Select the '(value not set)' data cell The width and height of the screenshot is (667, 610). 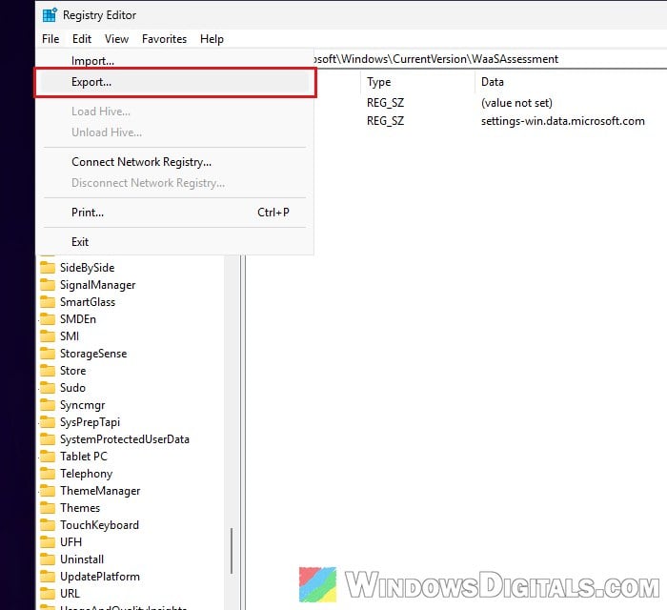516,103
